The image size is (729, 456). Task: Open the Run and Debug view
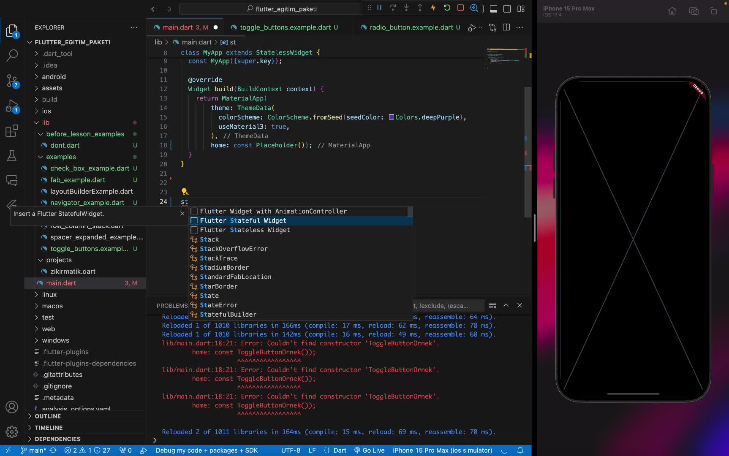tap(12, 106)
